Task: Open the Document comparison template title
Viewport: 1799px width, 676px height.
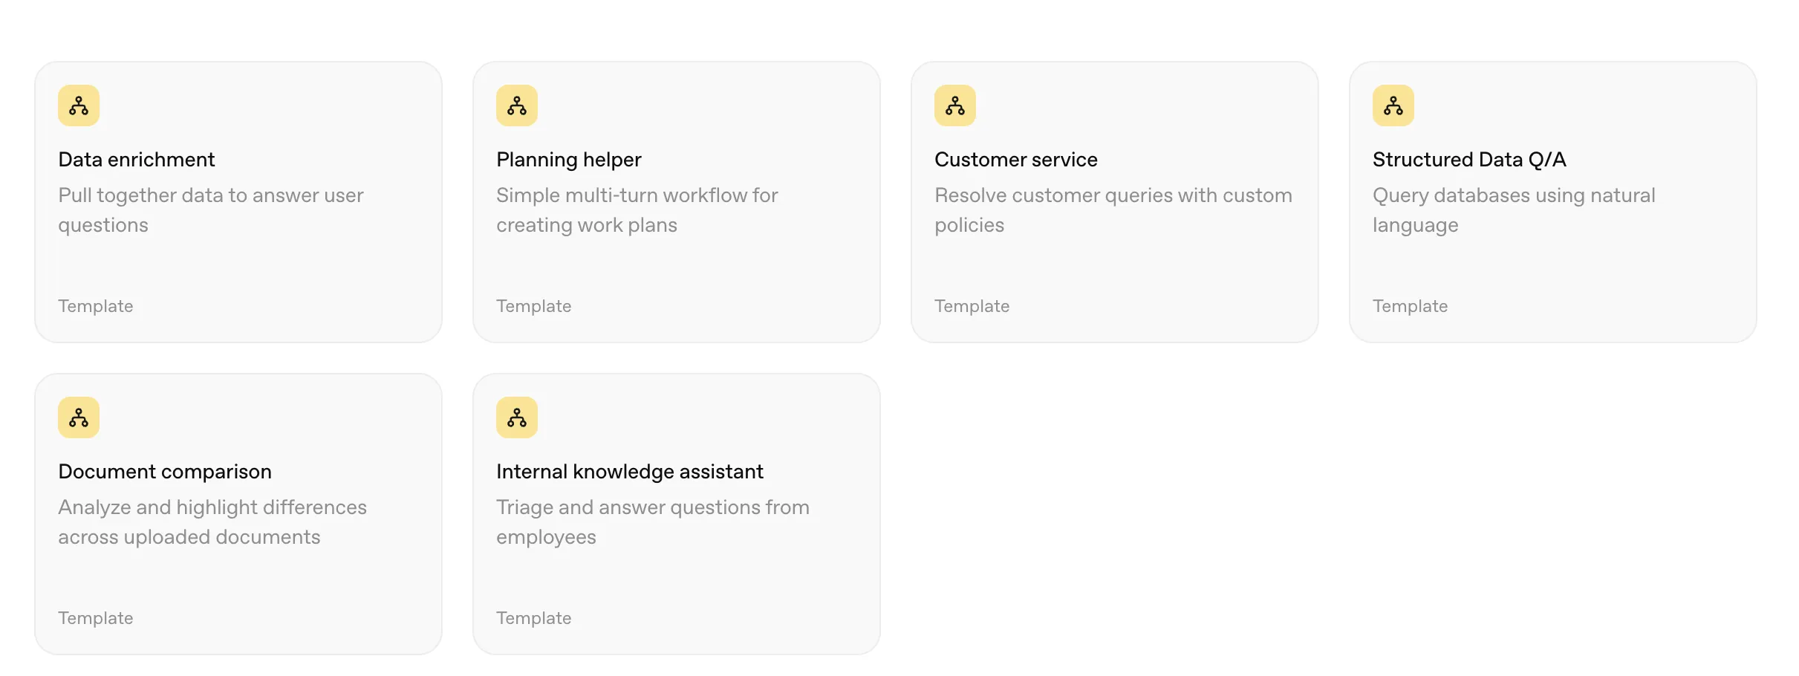Action: point(165,472)
